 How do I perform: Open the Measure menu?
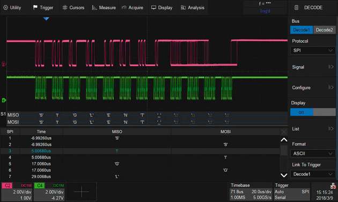tap(104, 8)
